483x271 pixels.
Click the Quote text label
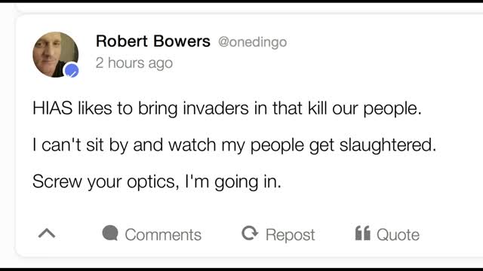pyautogui.click(x=398, y=235)
